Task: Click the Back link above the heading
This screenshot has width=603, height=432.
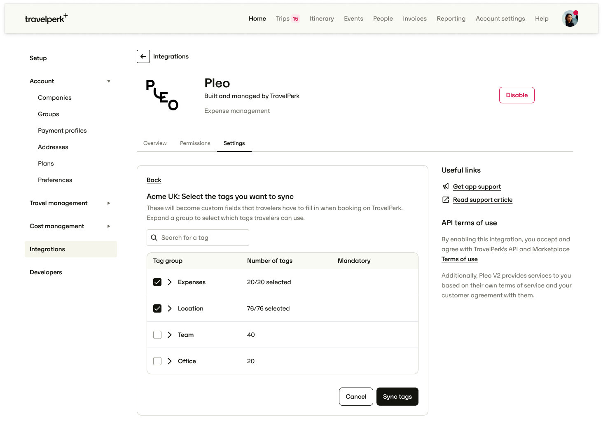Action: [x=154, y=180]
